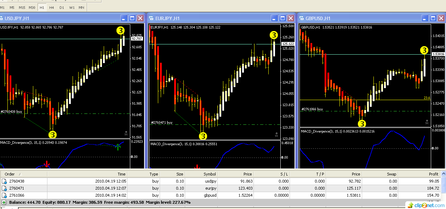
Task: Sort orders by Time column header
Action: click(87, 174)
